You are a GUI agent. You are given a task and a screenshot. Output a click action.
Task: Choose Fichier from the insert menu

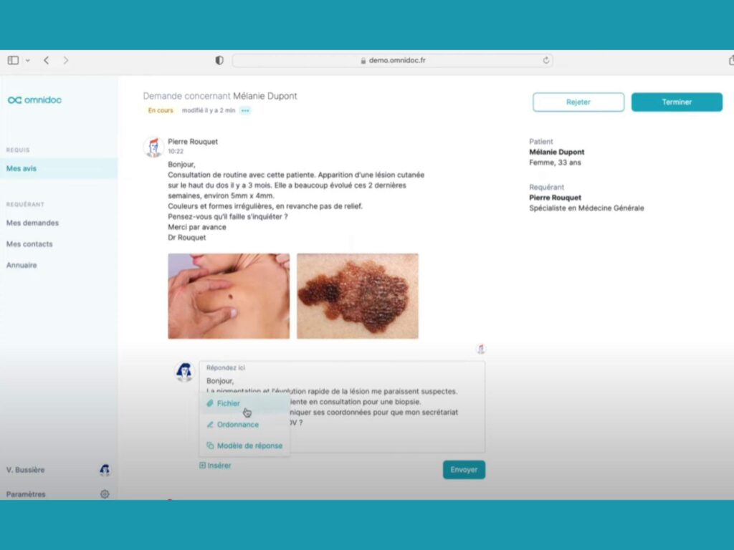(244, 403)
